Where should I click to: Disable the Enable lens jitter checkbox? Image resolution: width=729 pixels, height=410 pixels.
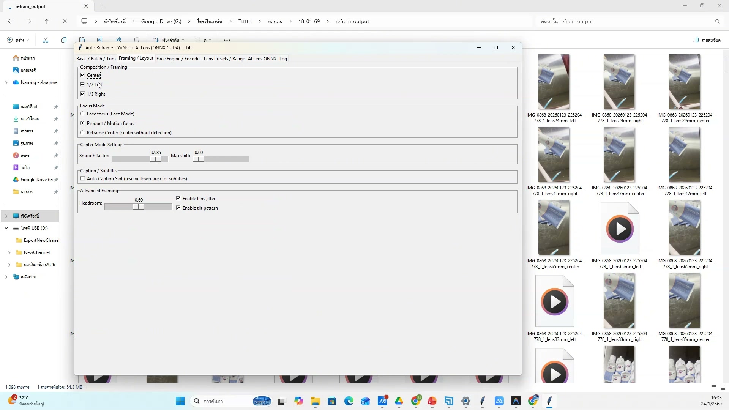pyautogui.click(x=178, y=198)
